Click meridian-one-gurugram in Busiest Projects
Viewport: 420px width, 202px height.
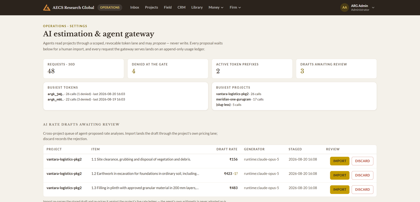click(233, 99)
